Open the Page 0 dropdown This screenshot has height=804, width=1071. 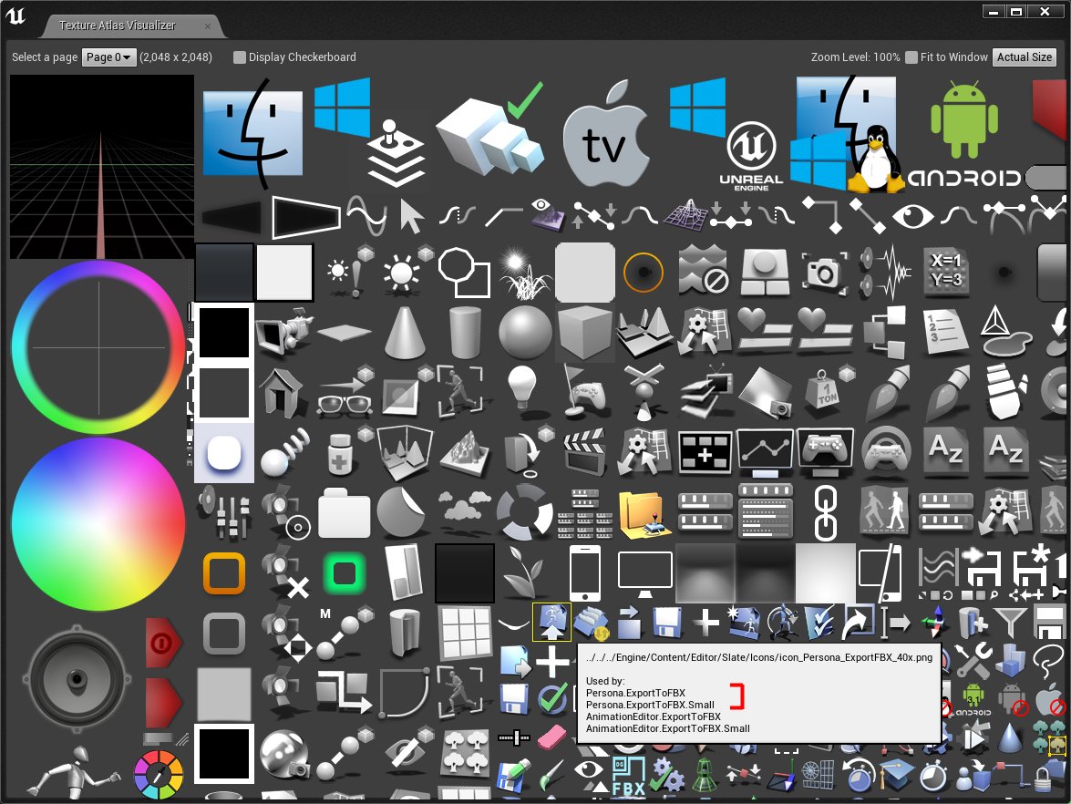tap(108, 57)
